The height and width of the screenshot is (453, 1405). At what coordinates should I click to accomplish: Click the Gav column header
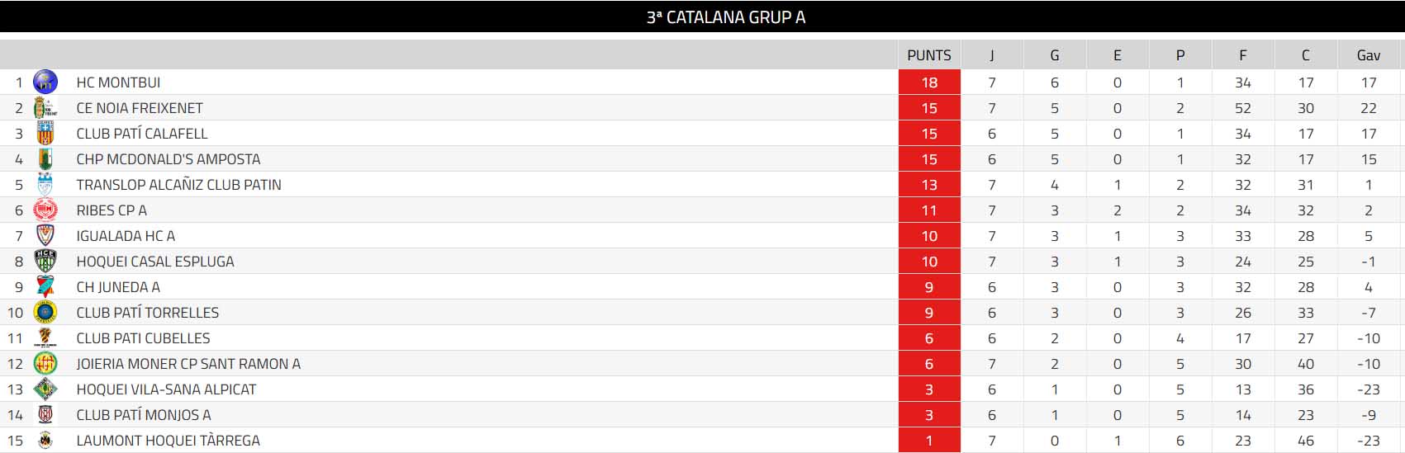click(x=1368, y=55)
